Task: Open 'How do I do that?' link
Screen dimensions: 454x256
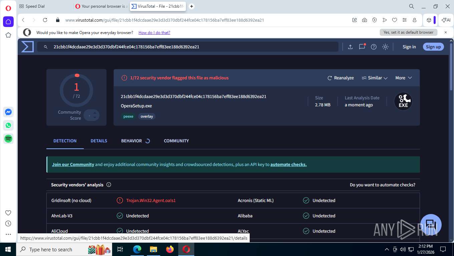Action: (154, 33)
